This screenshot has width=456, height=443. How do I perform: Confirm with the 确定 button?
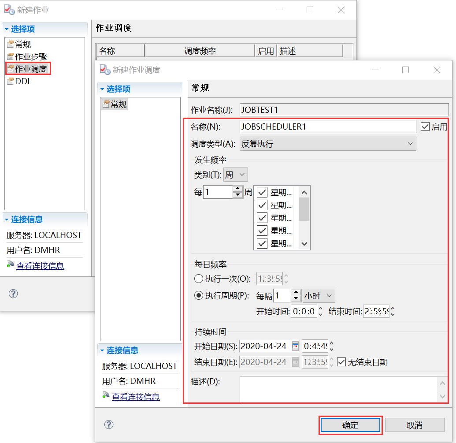click(x=350, y=425)
